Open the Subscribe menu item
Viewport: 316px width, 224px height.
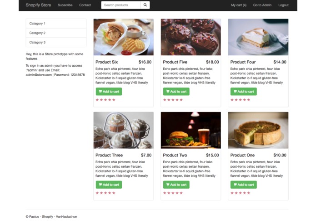pos(65,5)
